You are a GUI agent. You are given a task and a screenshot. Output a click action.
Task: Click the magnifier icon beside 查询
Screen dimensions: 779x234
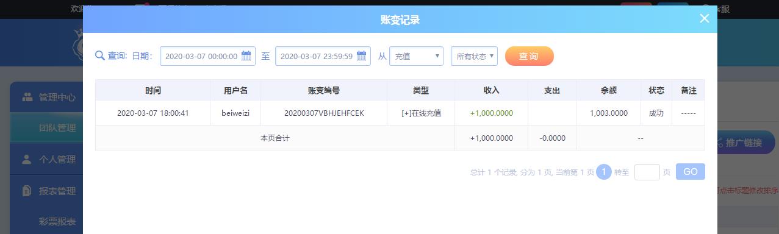100,55
